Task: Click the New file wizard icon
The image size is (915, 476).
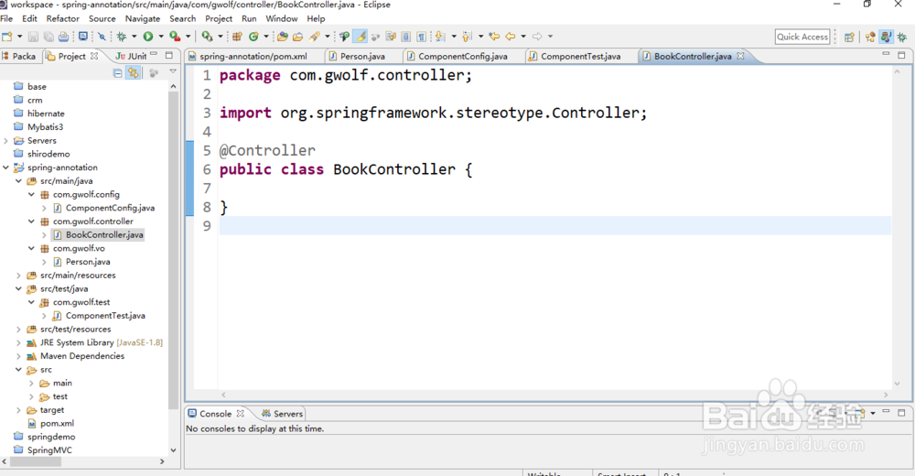Action: tap(7, 37)
